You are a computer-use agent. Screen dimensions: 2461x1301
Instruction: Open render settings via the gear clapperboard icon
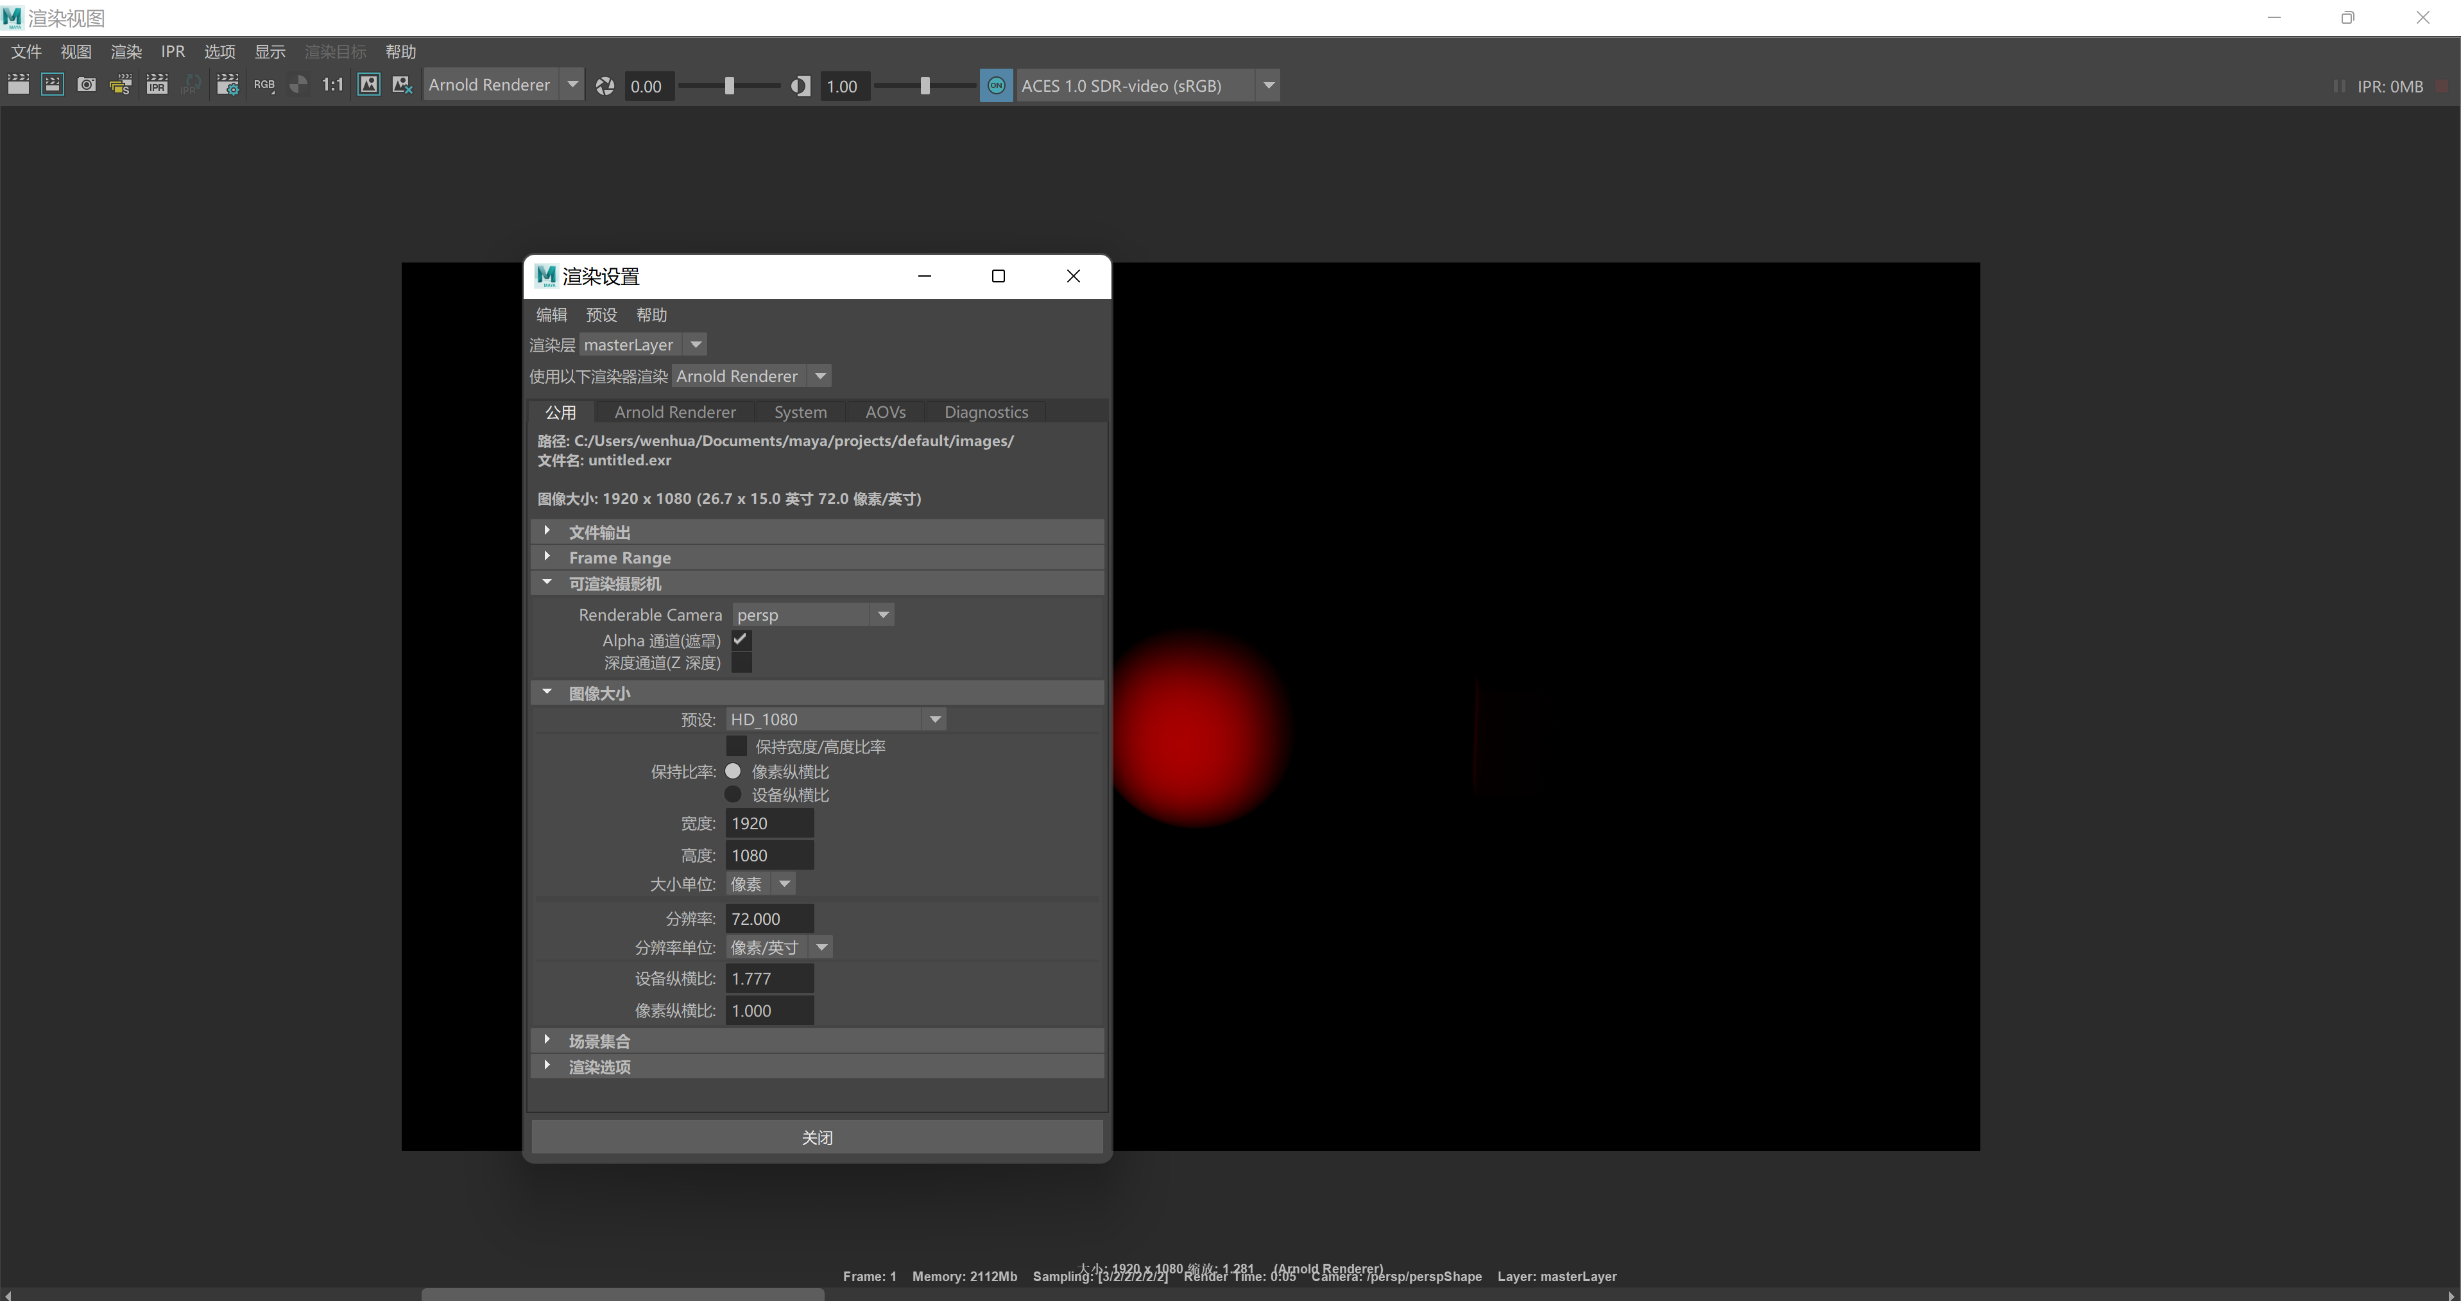[227, 85]
